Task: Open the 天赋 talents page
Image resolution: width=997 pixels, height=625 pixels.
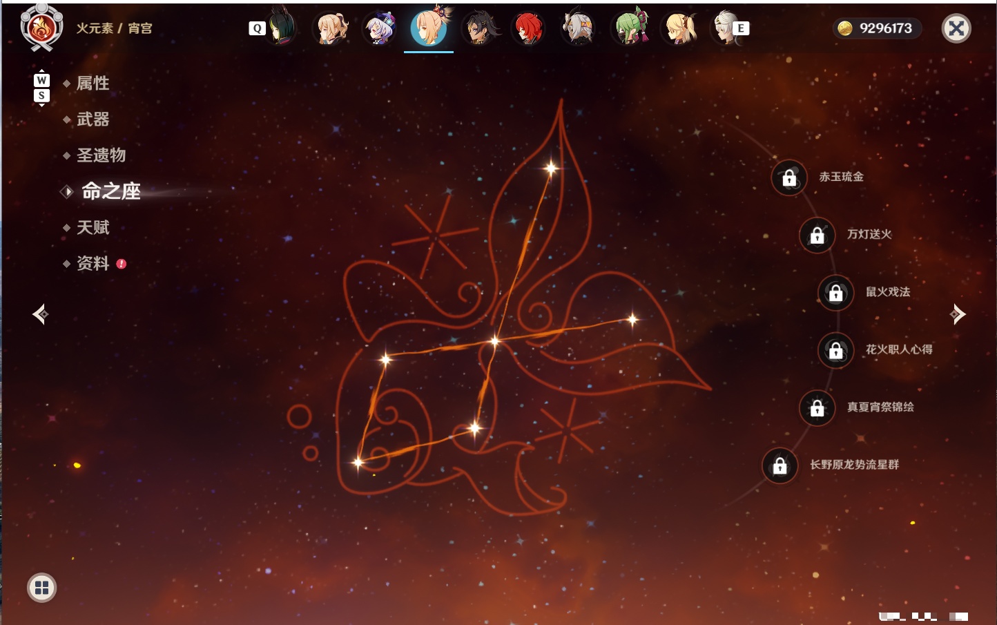Action: (93, 227)
